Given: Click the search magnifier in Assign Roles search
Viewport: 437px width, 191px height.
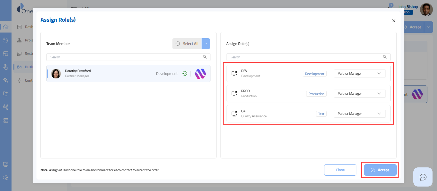Looking at the screenshot, I should (385, 57).
